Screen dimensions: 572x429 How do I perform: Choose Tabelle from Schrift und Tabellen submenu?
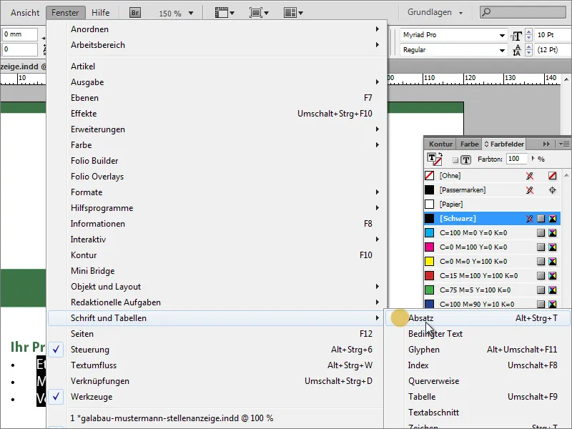tap(478, 397)
